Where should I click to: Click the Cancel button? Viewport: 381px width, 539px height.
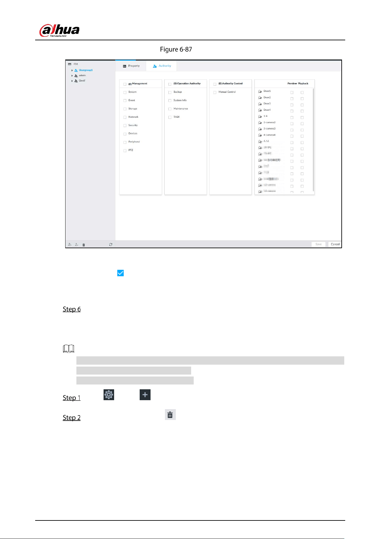pos(335,244)
